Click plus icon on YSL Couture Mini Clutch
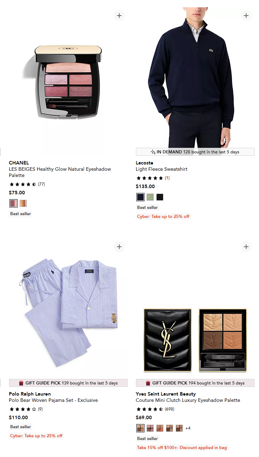This screenshot has width=259, height=457. tap(246, 247)
